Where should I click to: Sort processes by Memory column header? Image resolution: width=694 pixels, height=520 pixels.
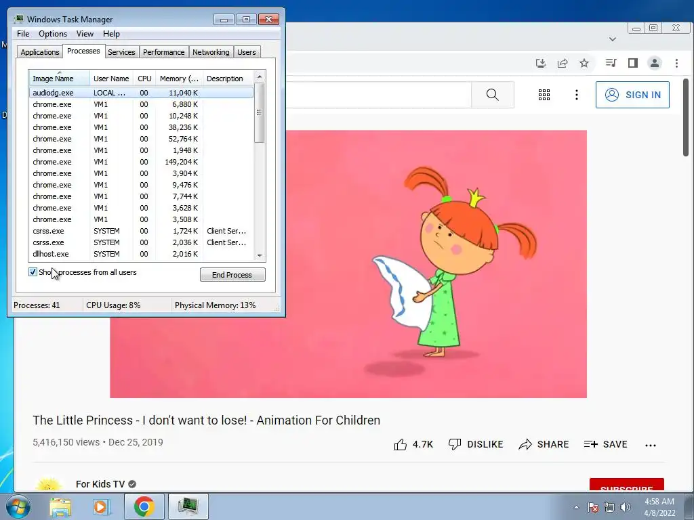tap(179, 79)
